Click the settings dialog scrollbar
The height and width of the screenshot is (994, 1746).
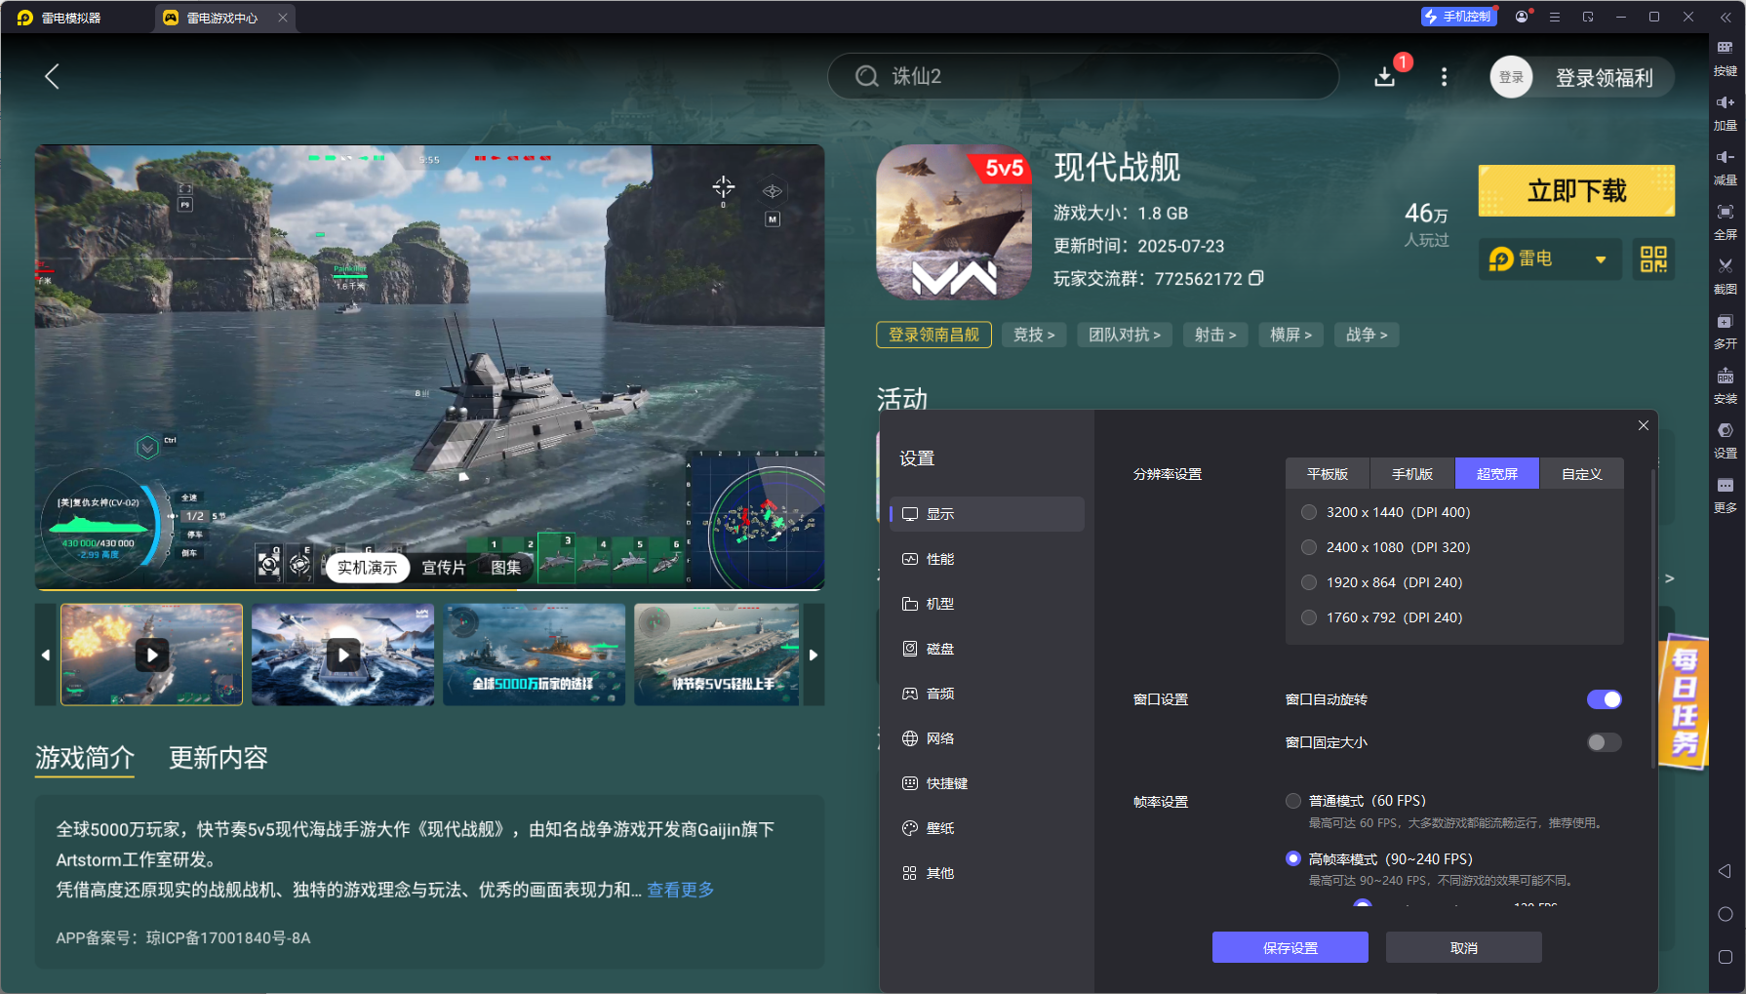[x=1652, y=619]
